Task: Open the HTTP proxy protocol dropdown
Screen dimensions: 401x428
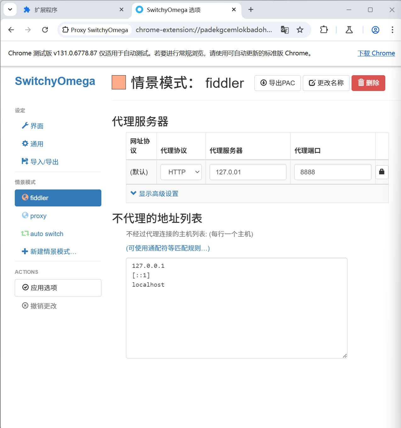Action: (181, 172)
